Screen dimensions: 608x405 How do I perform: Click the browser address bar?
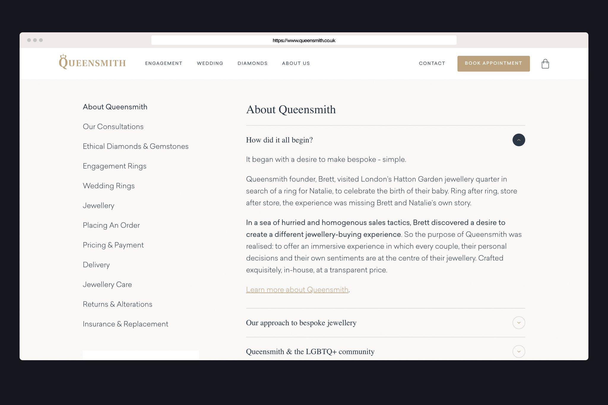(303, 40)
